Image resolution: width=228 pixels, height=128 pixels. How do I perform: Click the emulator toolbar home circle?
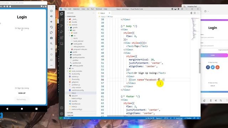[51, 54]
